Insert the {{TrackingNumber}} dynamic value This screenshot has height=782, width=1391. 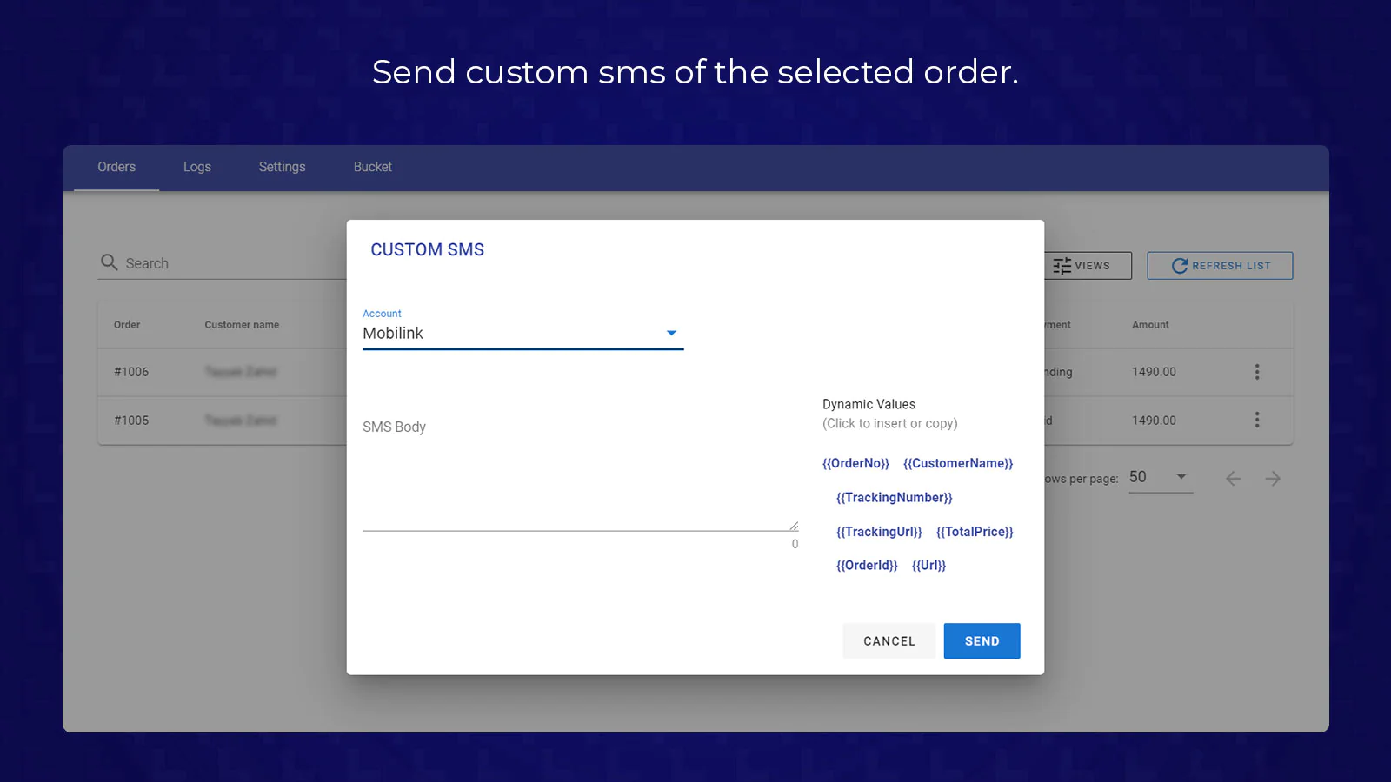pyautogui.click(x=894, y=497)
